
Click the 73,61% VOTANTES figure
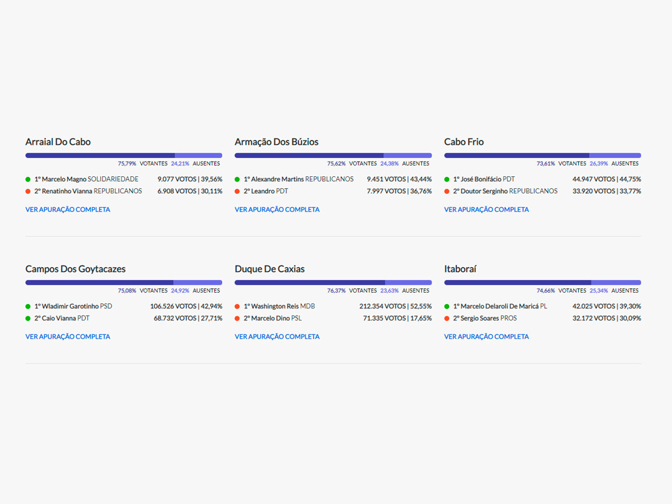click(561, 164)
